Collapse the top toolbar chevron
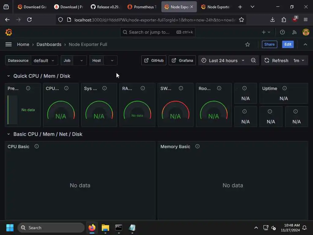The height and width of the screenshot is (235, 313). pos(305,44)
